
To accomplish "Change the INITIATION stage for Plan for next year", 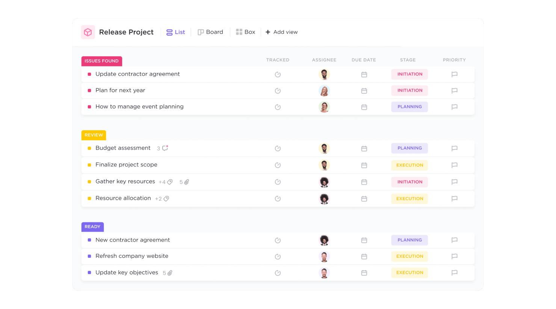I will (409, 90).
